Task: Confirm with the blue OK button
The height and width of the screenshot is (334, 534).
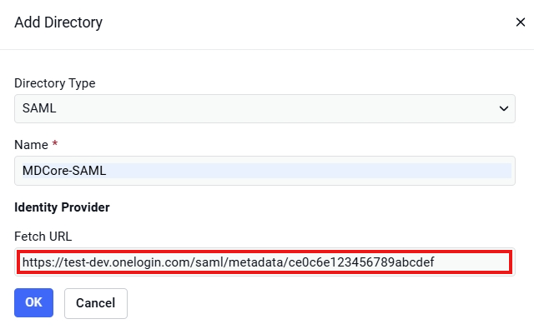Action: [x=33, y=302]
